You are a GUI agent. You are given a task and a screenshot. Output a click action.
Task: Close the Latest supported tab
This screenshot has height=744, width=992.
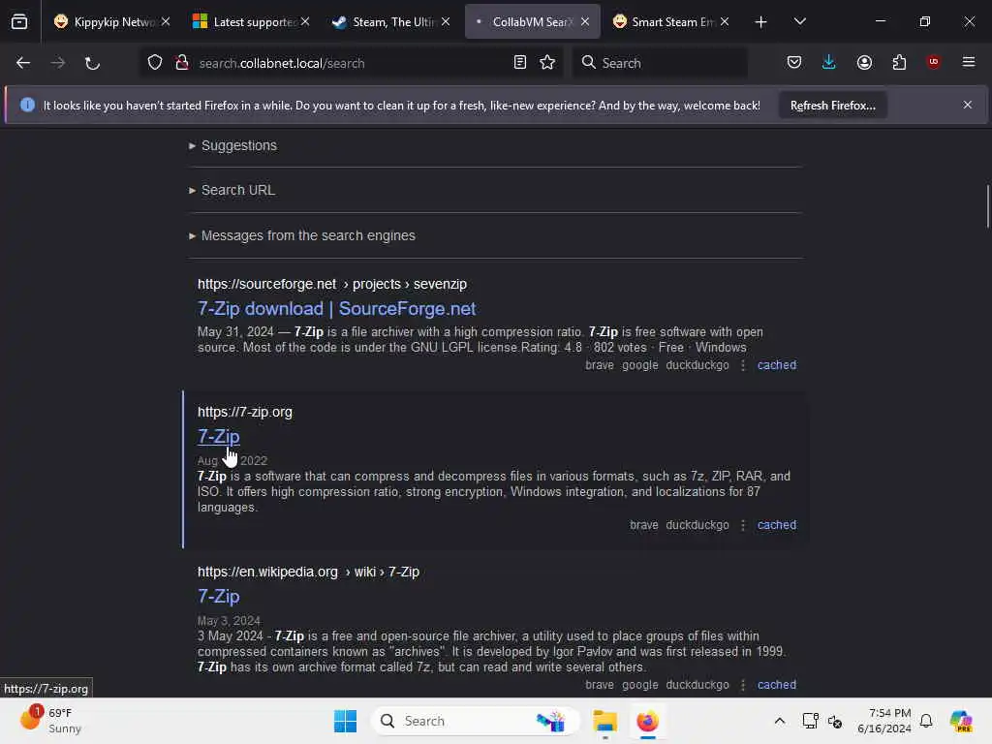coord(305,22)
